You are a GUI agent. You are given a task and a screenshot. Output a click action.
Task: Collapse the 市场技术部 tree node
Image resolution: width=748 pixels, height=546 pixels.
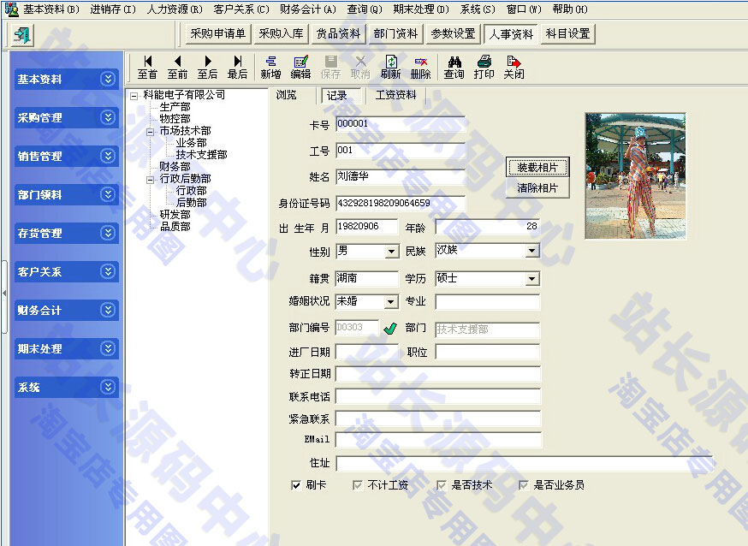[x=150, y=132]
